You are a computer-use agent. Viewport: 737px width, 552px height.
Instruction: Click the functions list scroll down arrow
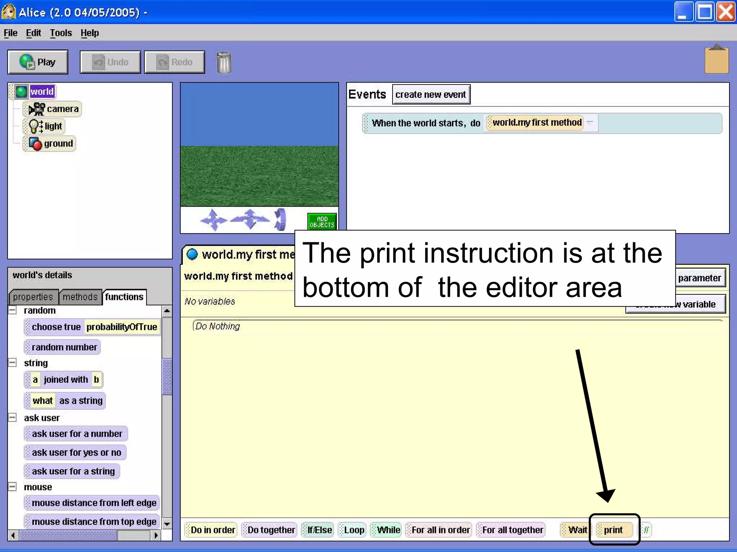click(x=167, y=524)
